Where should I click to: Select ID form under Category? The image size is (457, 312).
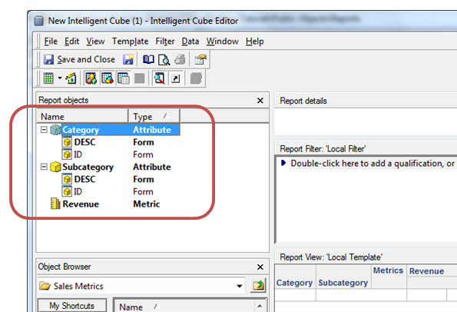78,154
